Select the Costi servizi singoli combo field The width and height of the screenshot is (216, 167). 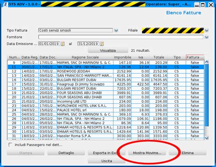point(76,30)
